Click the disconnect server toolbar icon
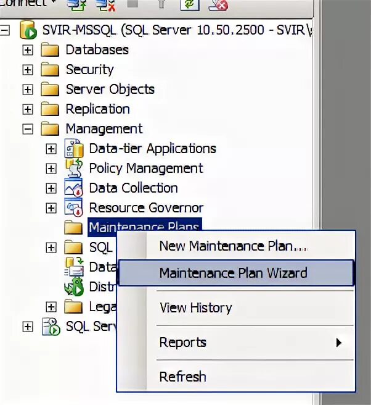 pos(106,5)
